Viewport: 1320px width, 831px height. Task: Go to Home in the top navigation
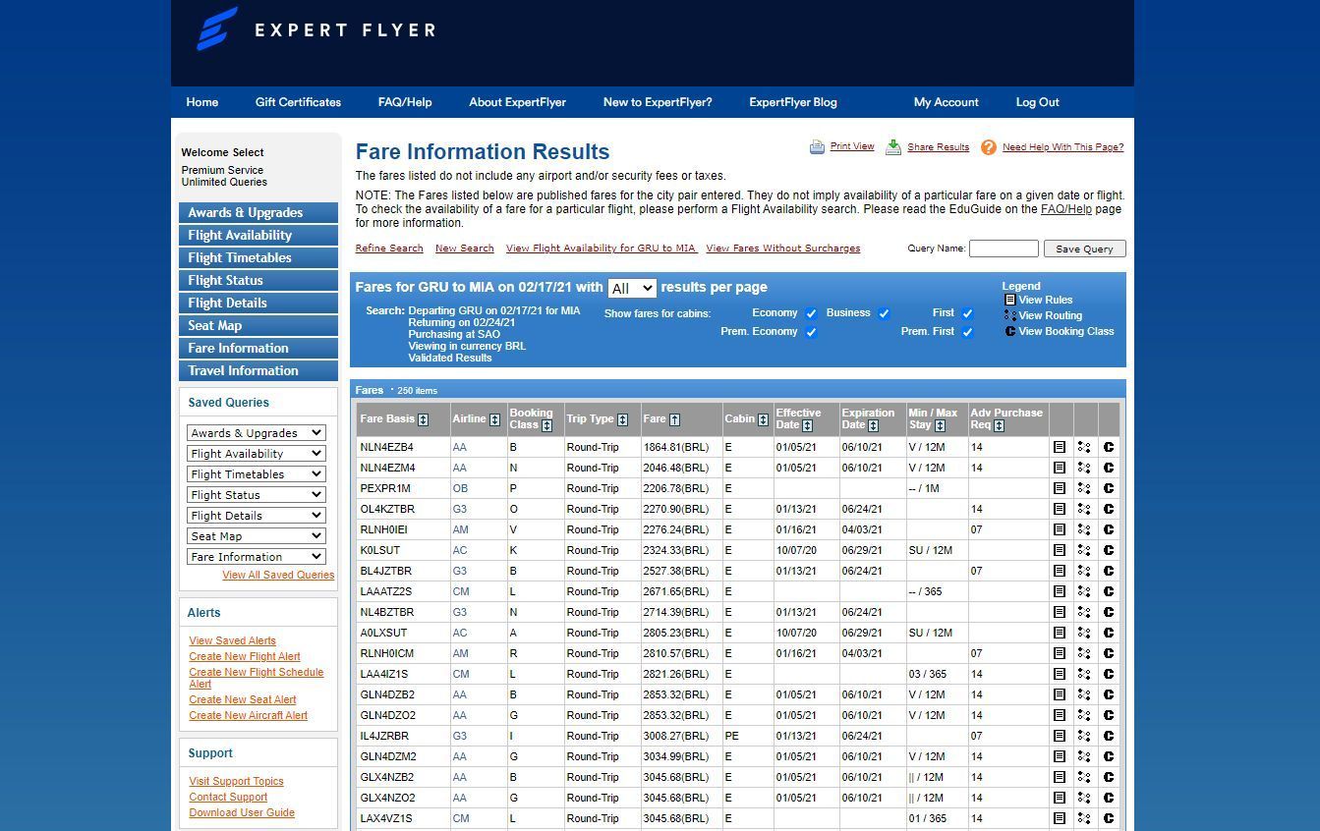point(202,102)
